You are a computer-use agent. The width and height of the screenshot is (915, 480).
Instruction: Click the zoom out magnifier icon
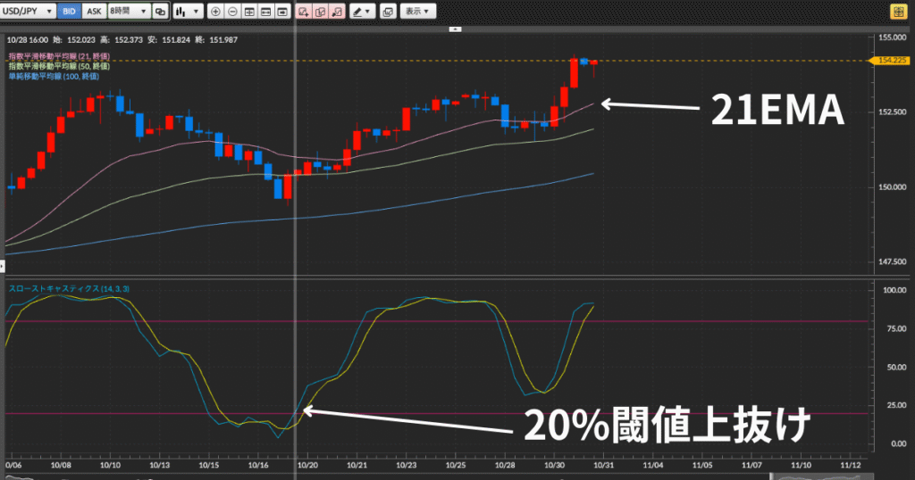[x=232, y=12]
